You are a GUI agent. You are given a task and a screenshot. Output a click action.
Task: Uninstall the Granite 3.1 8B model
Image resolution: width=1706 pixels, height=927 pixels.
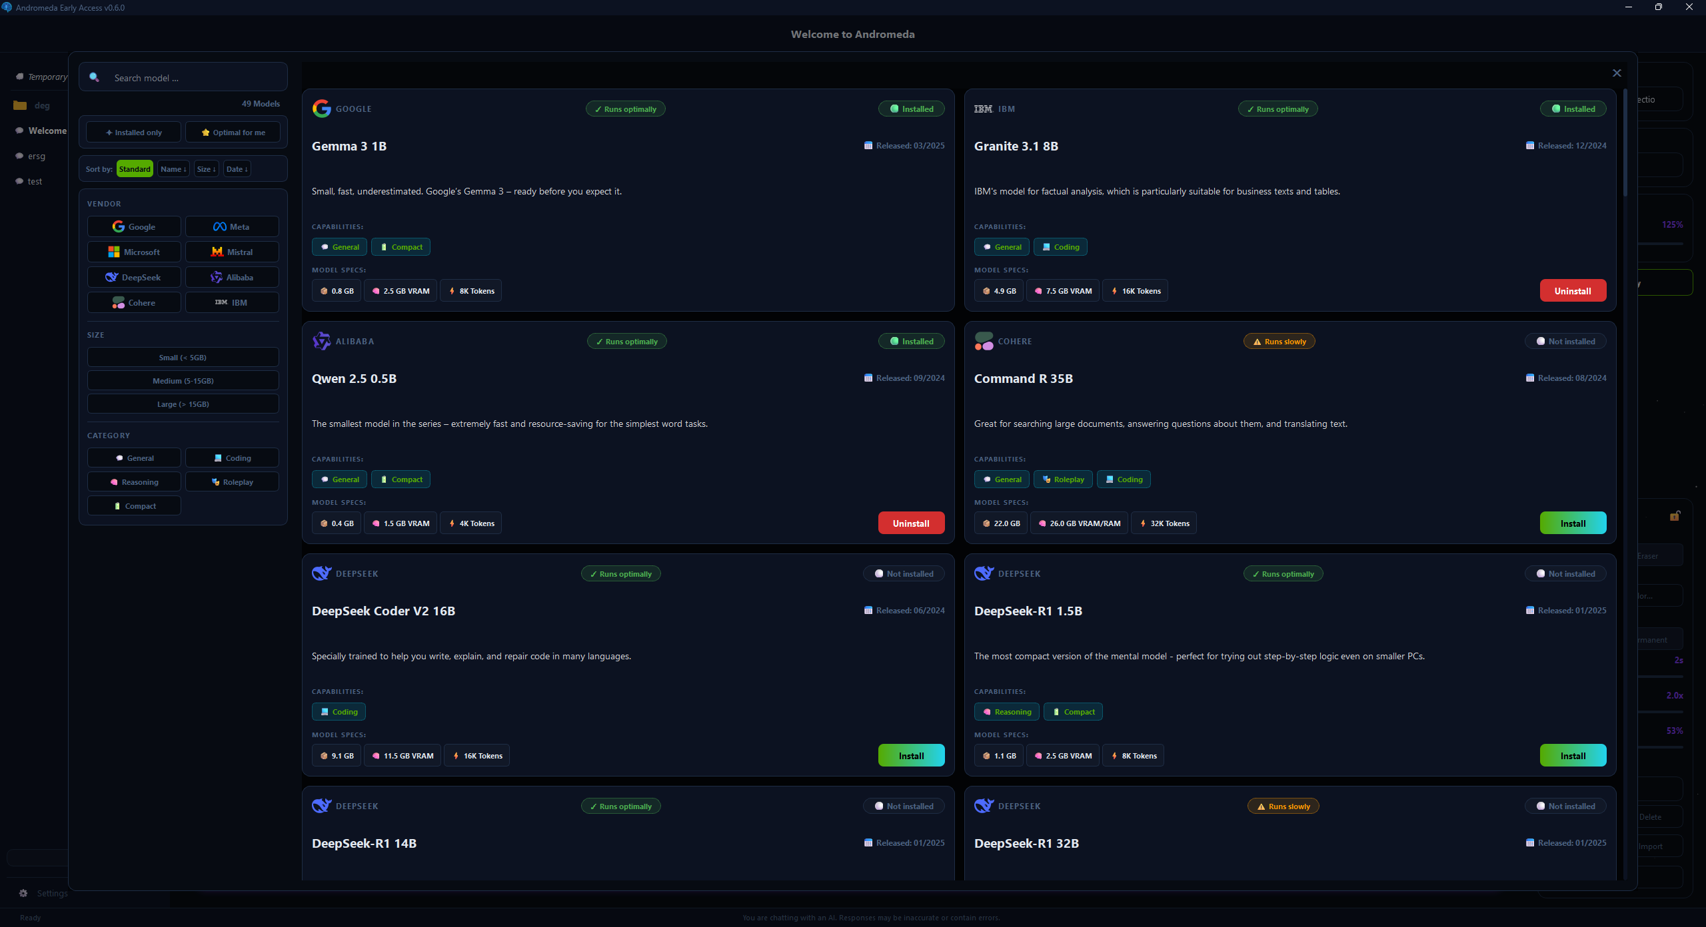(1573, 290)
